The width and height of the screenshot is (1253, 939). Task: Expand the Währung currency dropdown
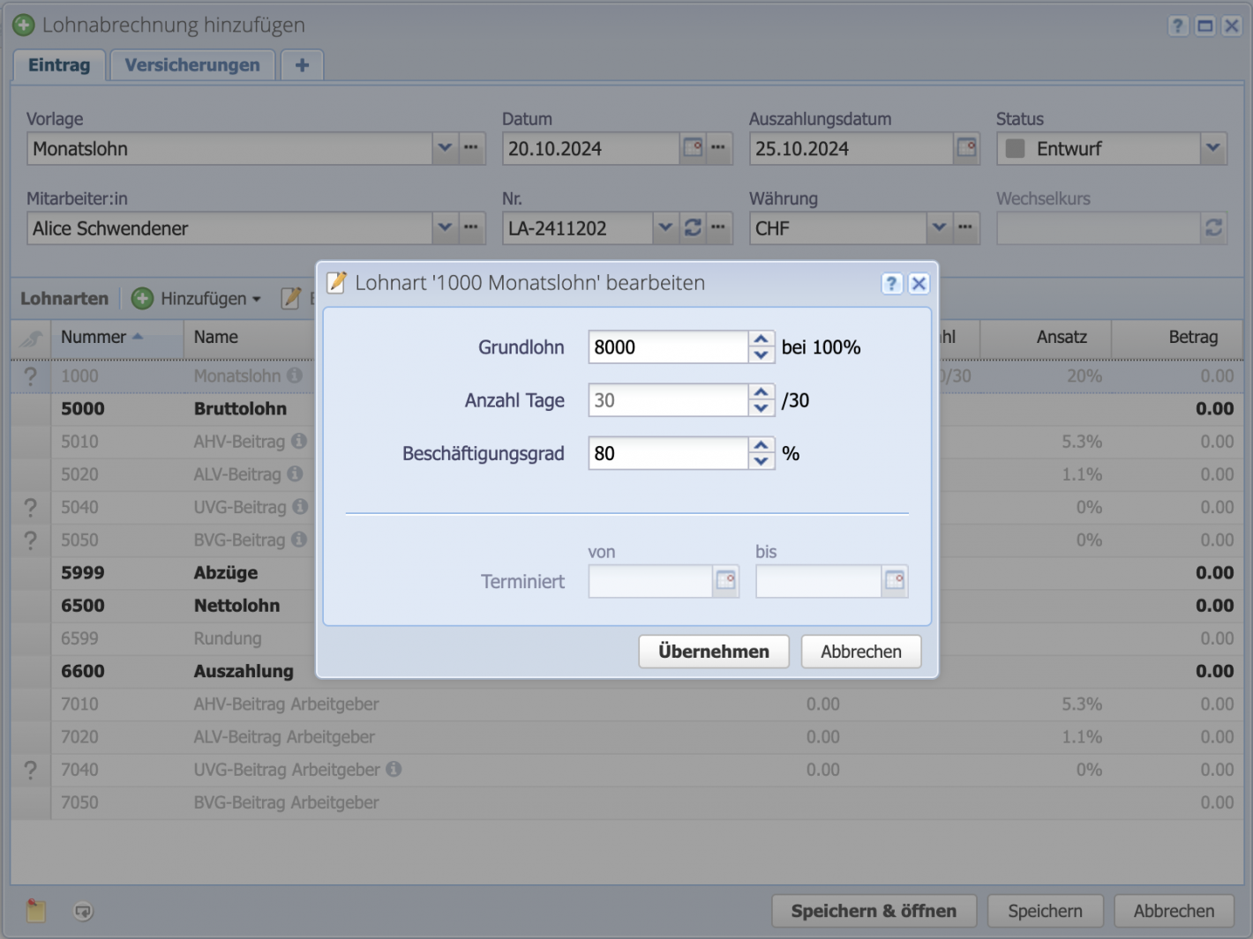coord(939,227)
